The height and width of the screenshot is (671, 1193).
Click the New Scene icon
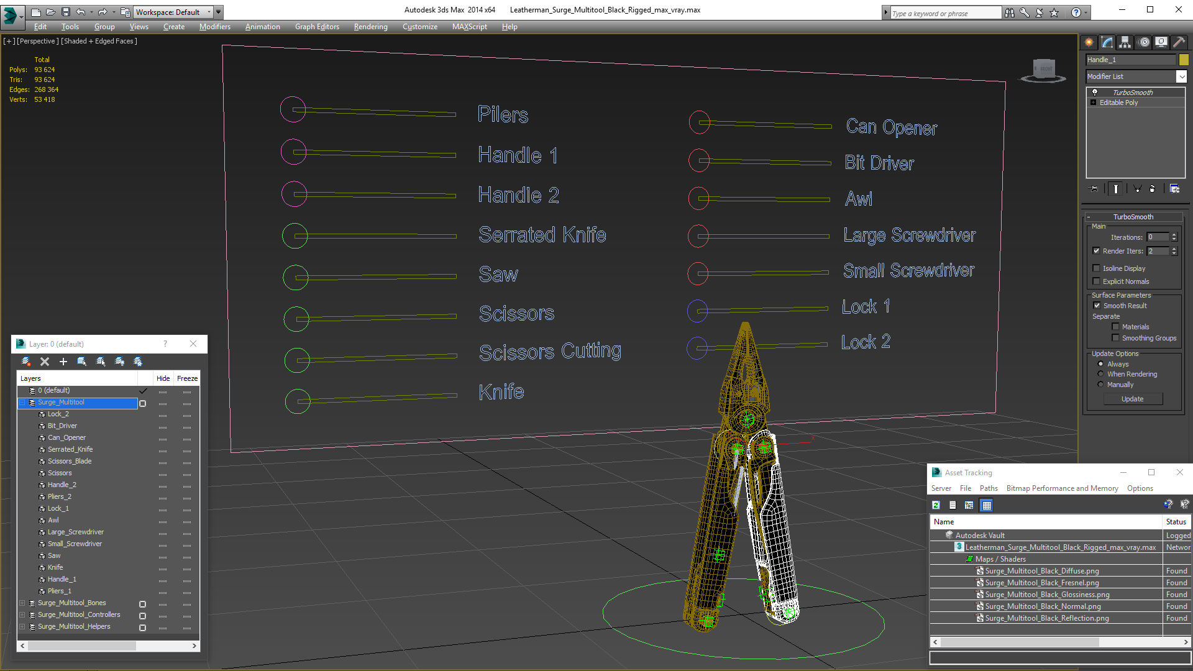pos(36,12)
